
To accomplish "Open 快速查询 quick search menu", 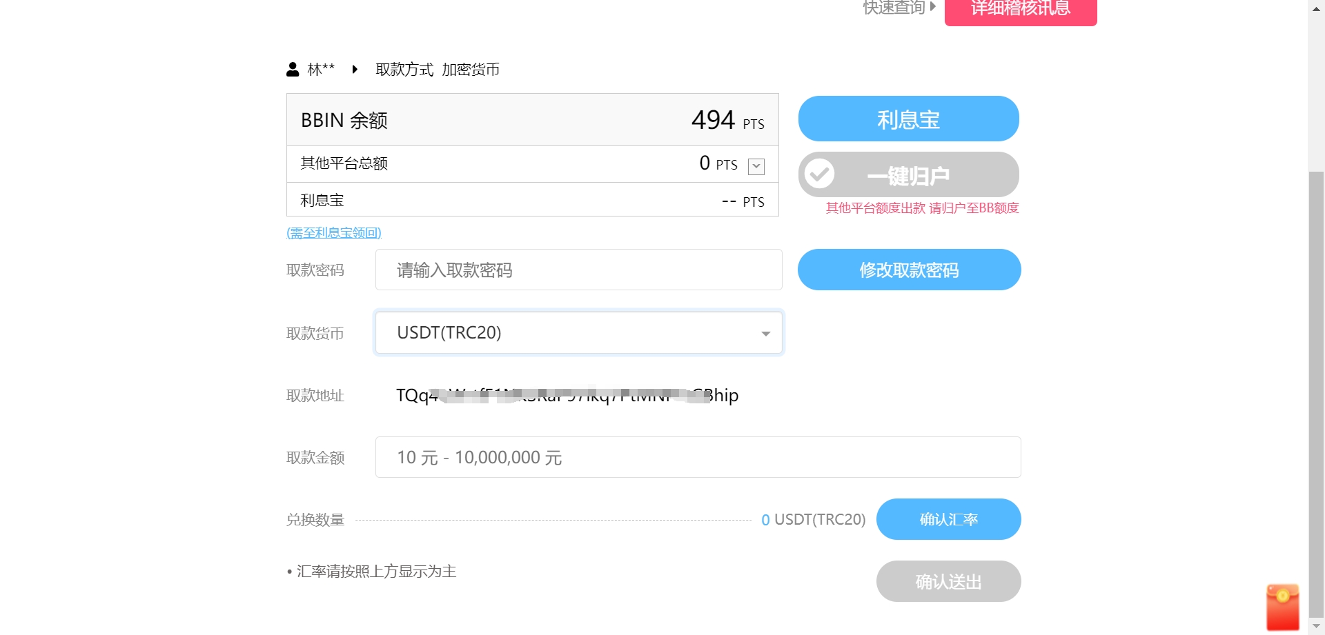I will pyautogui.click(x=899, y=8).
